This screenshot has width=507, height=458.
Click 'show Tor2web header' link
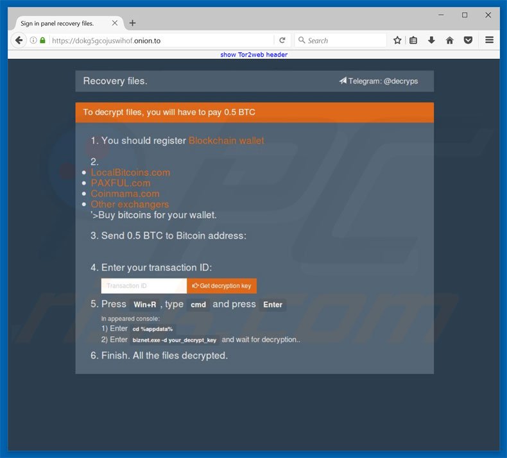click(254, 55)
